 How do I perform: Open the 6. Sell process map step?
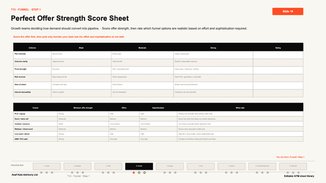201,166
